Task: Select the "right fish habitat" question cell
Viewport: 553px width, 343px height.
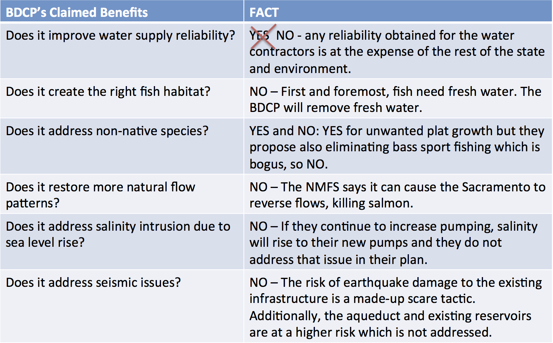Action: [x=108, y=92]
